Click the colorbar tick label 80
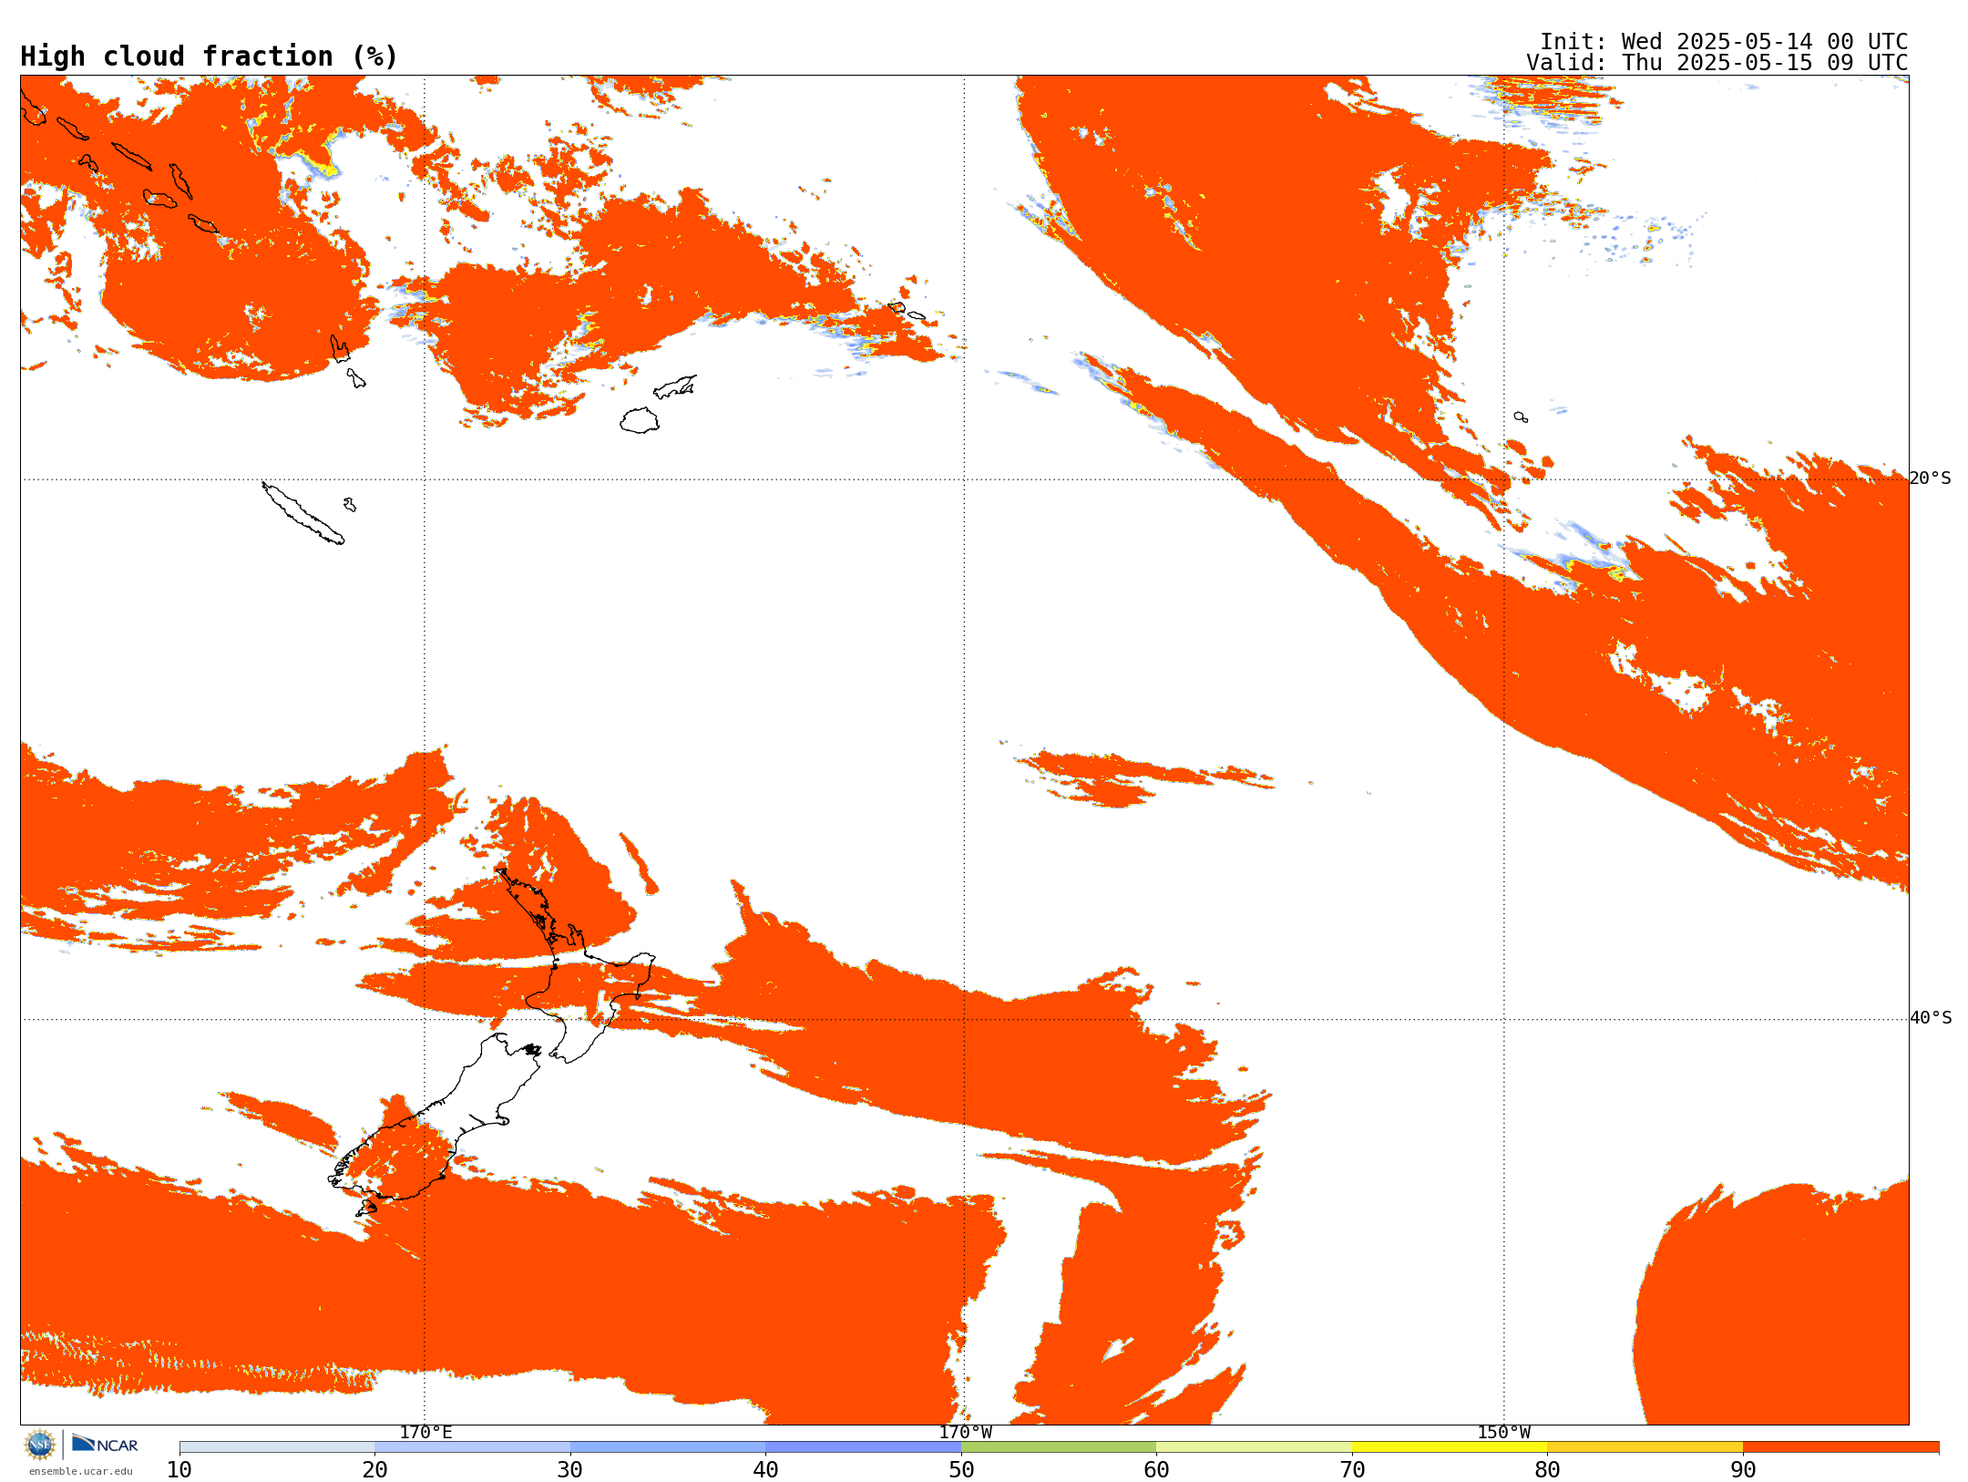The width and height of the screenshot is (1968, 1482). 1547,1470
